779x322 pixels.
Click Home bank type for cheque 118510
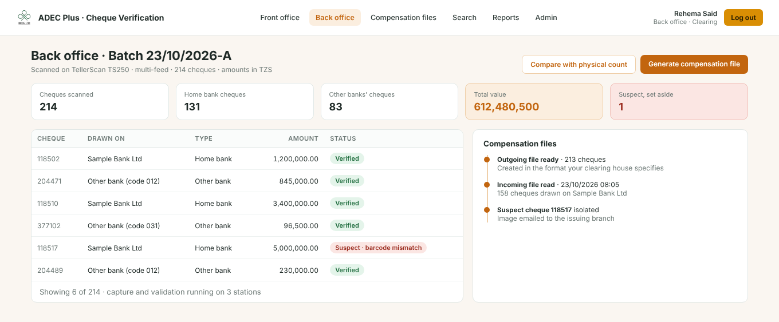[x=213, y=204]
